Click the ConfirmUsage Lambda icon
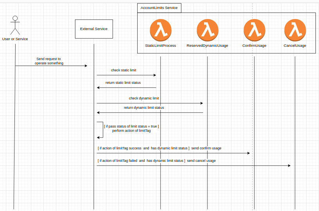This screenshot has width=319, height=211. coord(254,30)
